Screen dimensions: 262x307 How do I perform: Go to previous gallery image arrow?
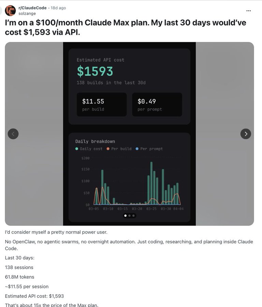[x=13, y=134]
